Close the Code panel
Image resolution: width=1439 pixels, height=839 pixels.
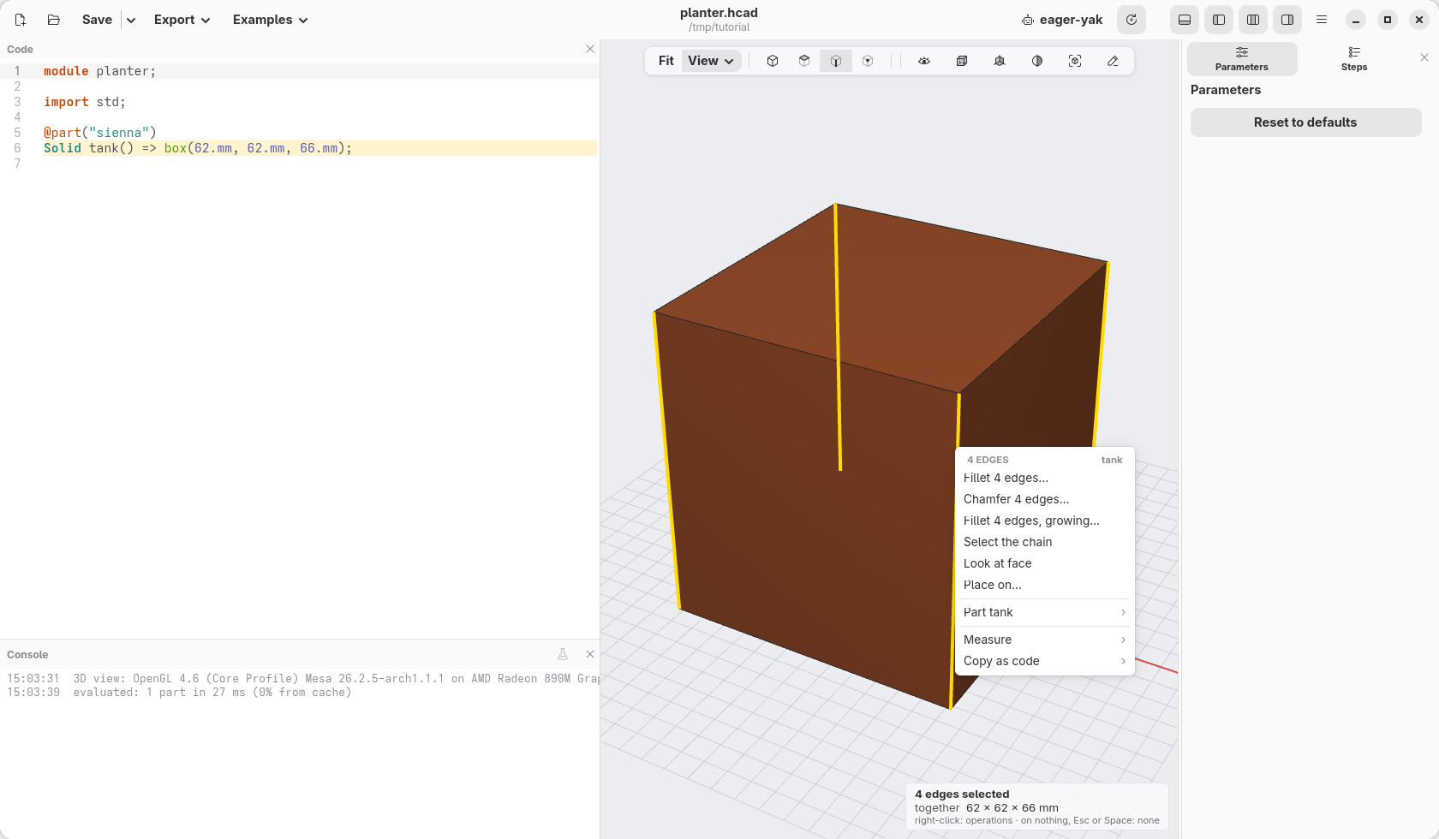tap(590, 49)
